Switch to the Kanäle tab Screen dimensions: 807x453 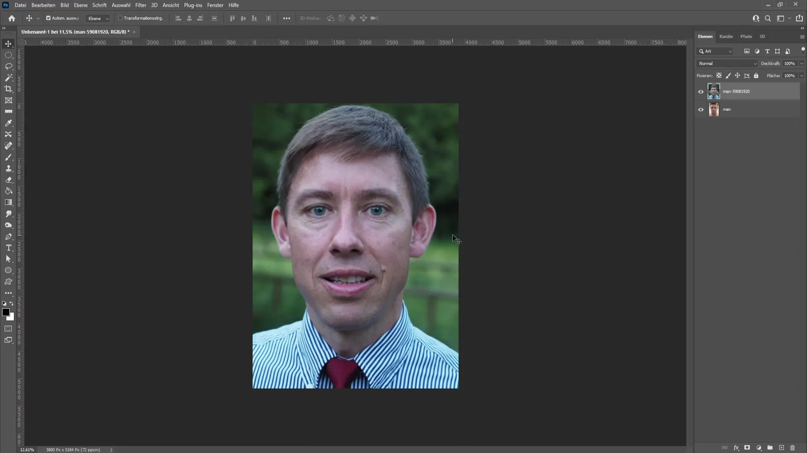click(x=726, y=36)
